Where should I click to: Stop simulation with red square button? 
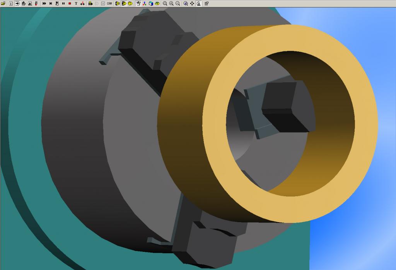(x=70, y=3)
